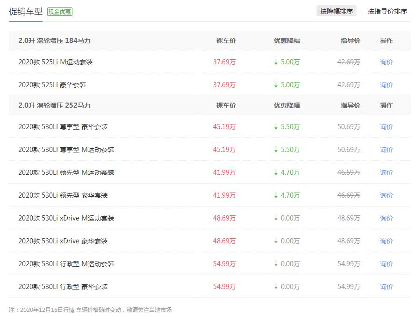Click the 2.0升 涡轮增压 184马力 group header

(x=55, y=41)
